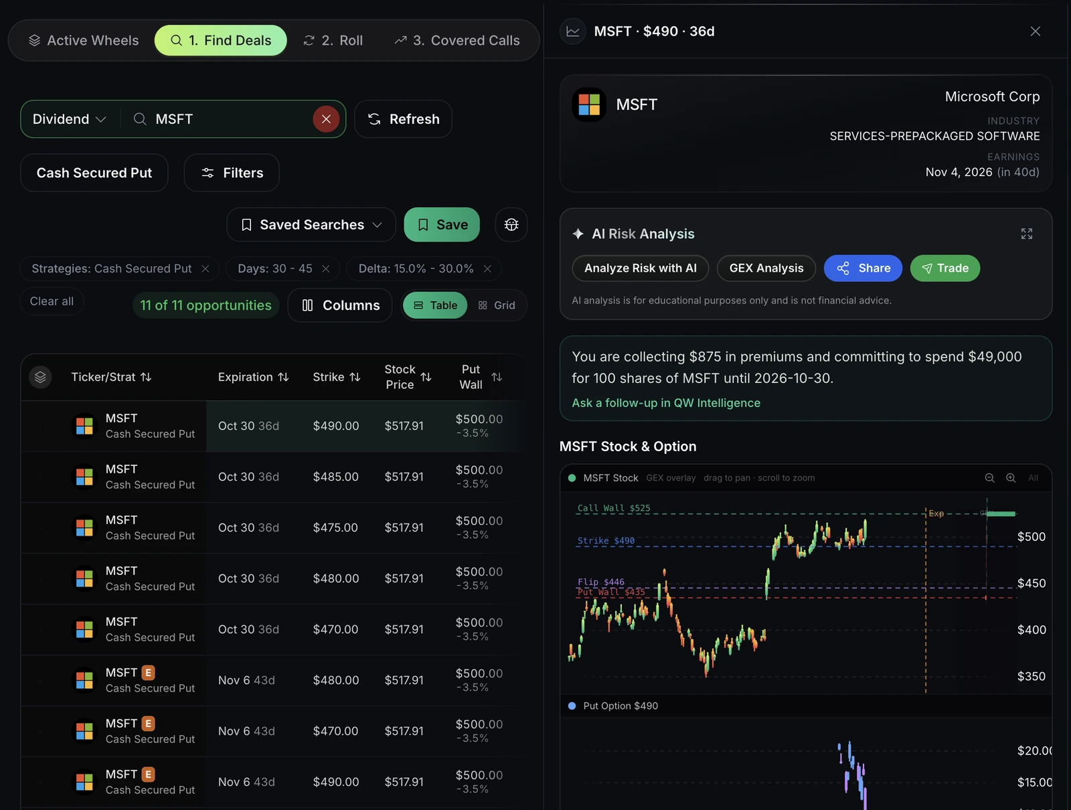This screenshot has width=1071, height=810.
Task: Open the Saved Searches dropdown
Action: click(x=311, y=225)
